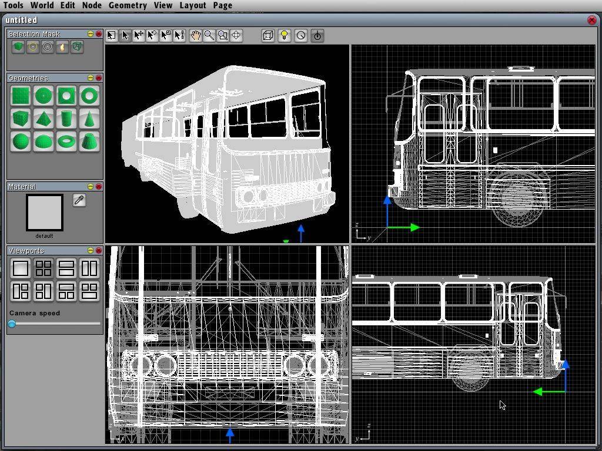This screenshot has height=451, width=602.
Task: Open the Geometry menu
Action: pyautogui.click(x=128, y=5)
